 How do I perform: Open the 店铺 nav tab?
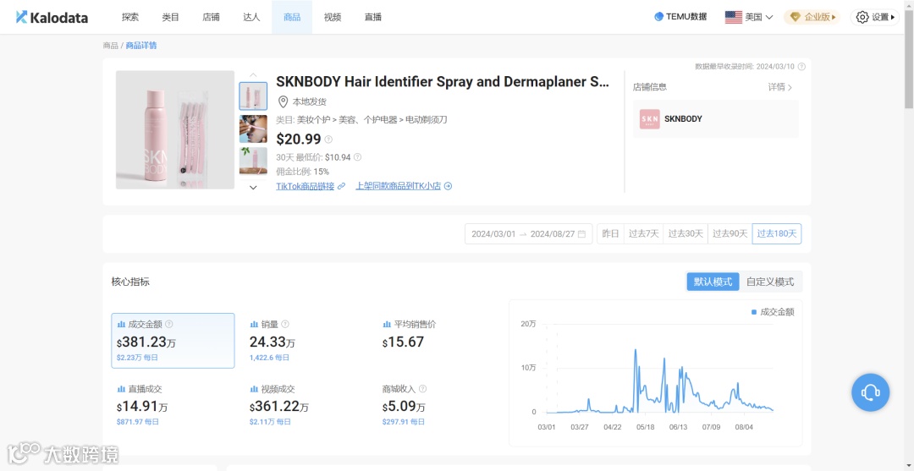[211, 17]
